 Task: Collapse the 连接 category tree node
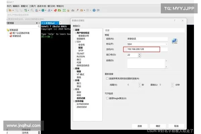pyautogui.click(x=74, y=30)
